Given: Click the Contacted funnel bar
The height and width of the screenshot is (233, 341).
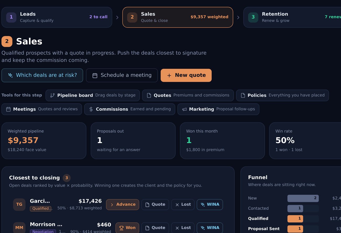Looking at the screenshot, I should [295, 209].
